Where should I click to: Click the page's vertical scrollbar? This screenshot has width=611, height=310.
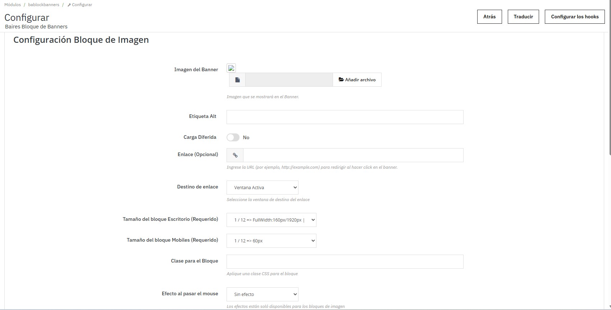coord(609,90)
